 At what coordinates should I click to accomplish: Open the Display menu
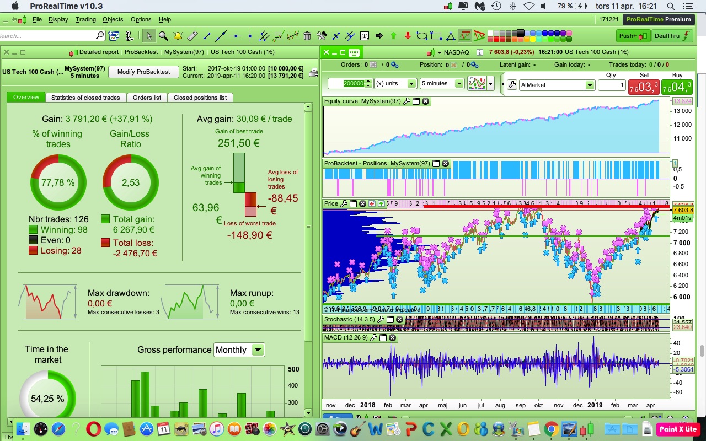[x=58, y=19]
